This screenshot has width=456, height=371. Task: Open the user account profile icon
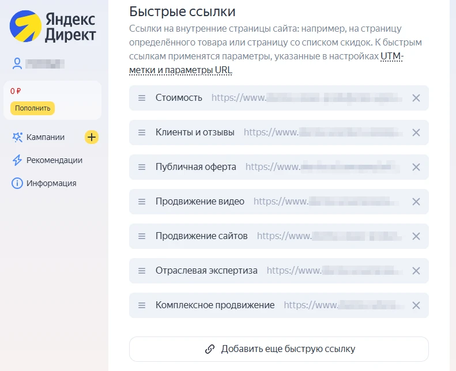tap(17, 63)
